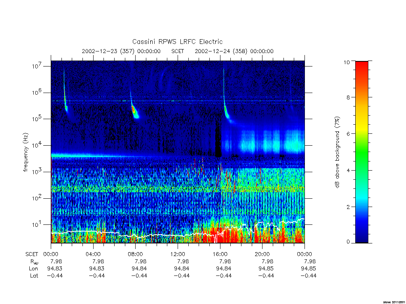The height and width of the screenshot is (304, 406).
Task: Click the 10^4 tick label on frequency axis
Action: [37, 145]
